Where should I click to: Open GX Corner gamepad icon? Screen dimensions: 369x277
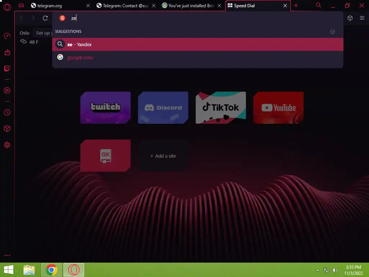(x=21, y=5)
